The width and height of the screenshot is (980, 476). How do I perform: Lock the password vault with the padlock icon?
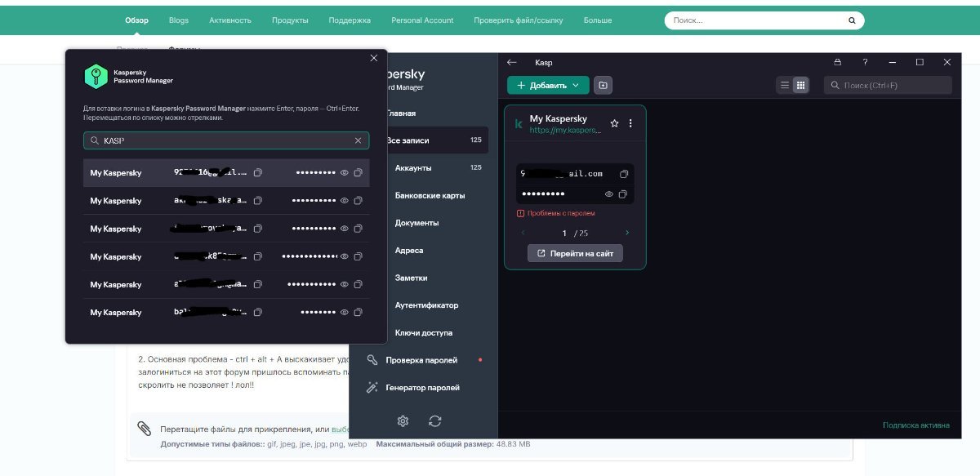(x=837, y=62)
